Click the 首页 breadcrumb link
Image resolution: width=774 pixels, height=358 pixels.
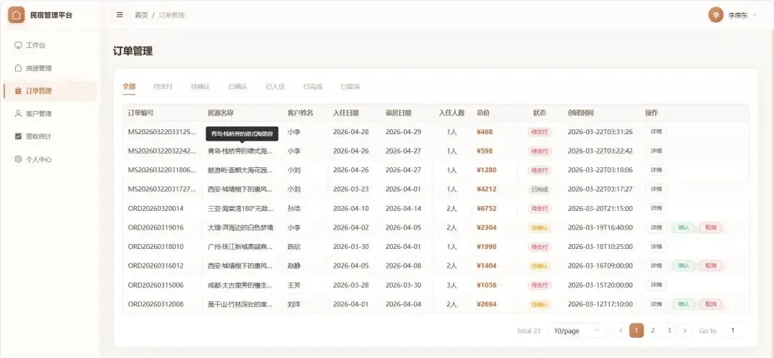point(141,15)
